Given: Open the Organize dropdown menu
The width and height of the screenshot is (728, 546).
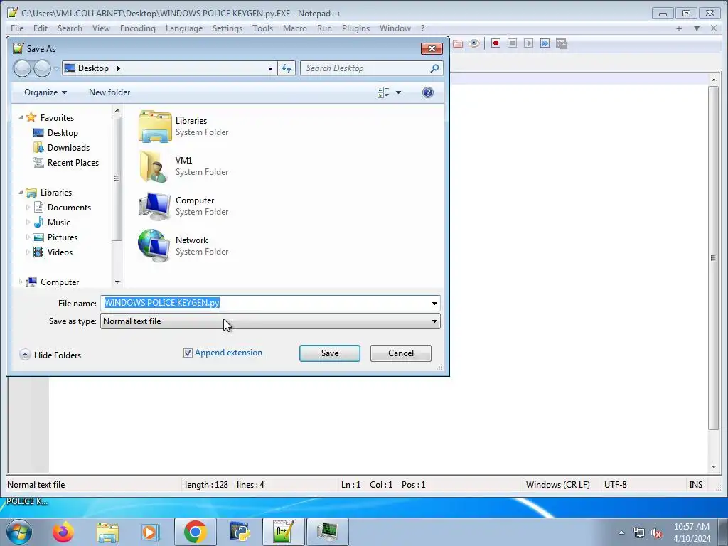Looking at the screenshot, I should click(45, 92).
